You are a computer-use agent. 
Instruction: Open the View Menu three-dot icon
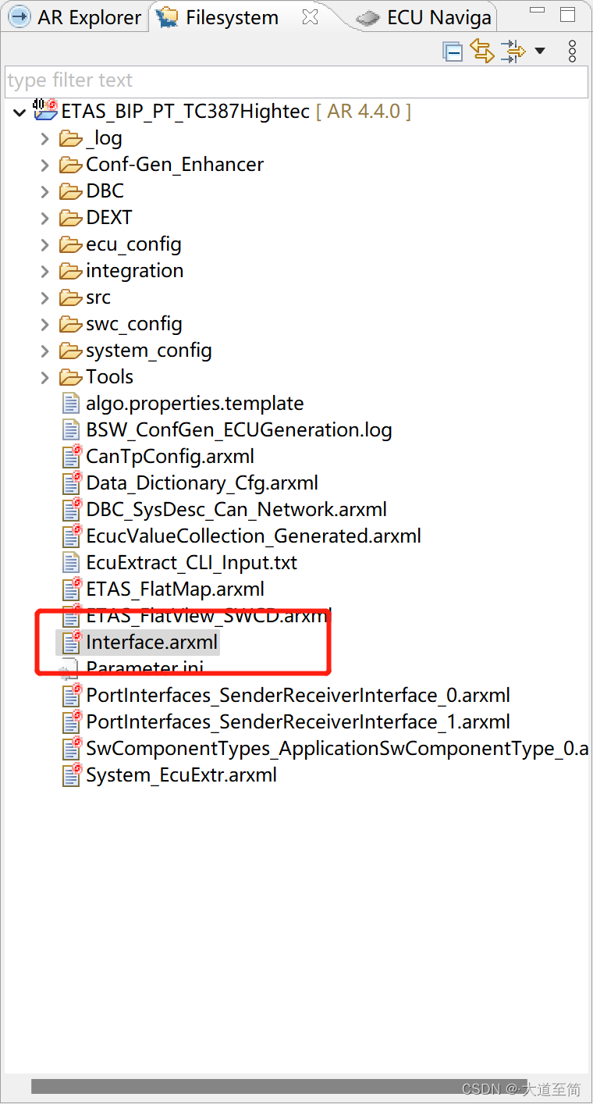coord(572,50)
